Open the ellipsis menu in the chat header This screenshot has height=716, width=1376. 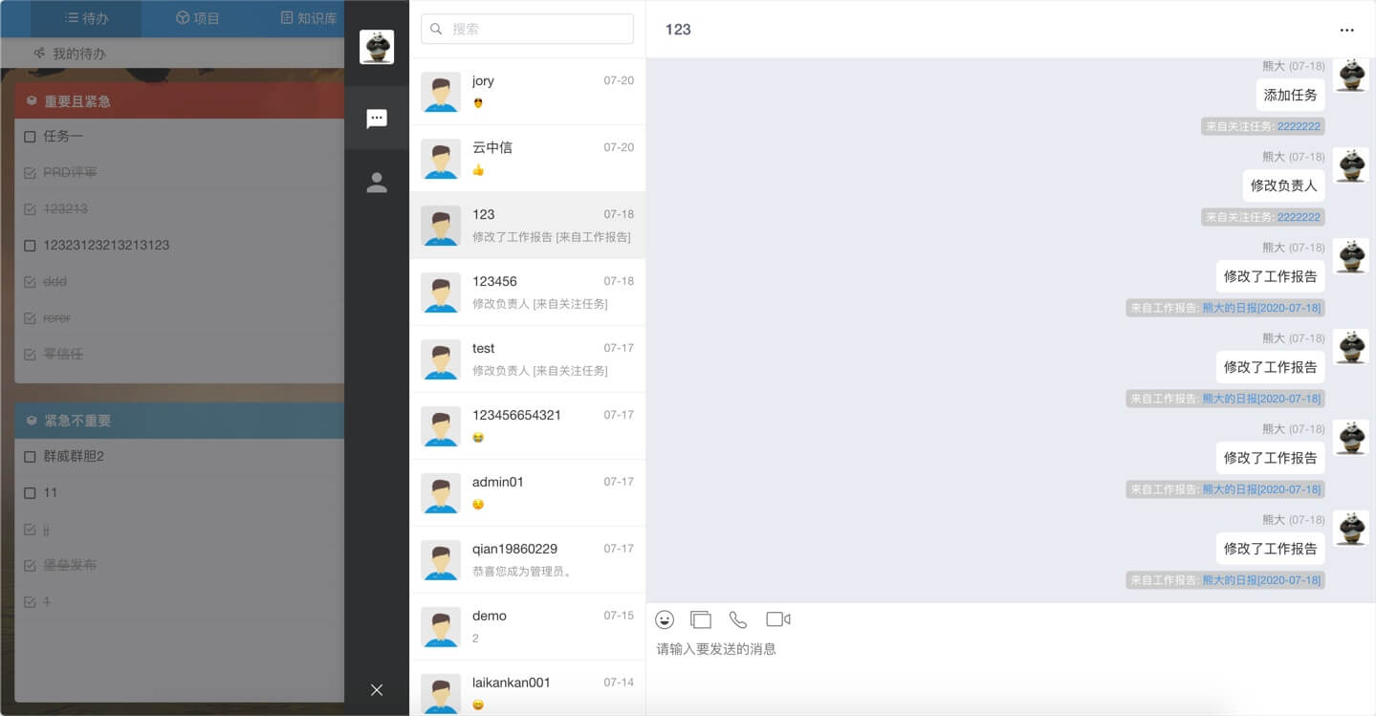tap(1346, 31)
